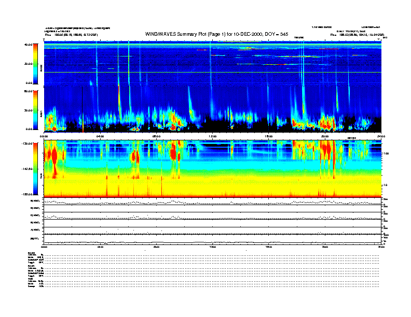Click the 10 label on TNR right axis
This screenshot has height=317, width=411.
[x=385, y=185]
